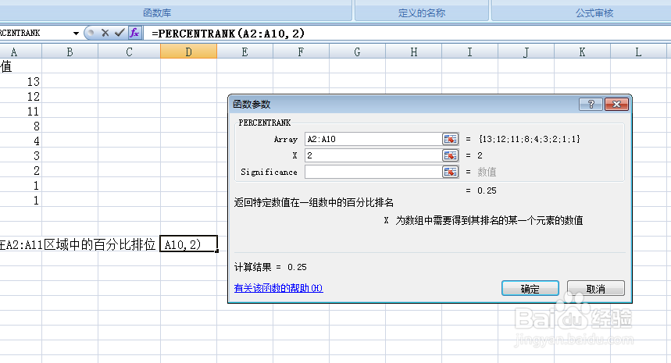Confirm formula with the checkmark icon
Viewport: 671px width, 363px height.
pyautogui.click(x=120, y=33)
